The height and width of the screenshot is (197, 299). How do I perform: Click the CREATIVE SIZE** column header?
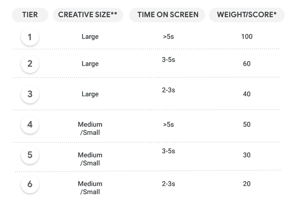(x=88, y=15)
